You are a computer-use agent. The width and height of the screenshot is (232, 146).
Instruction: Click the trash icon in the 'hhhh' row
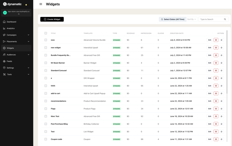(x=216, y=86)
